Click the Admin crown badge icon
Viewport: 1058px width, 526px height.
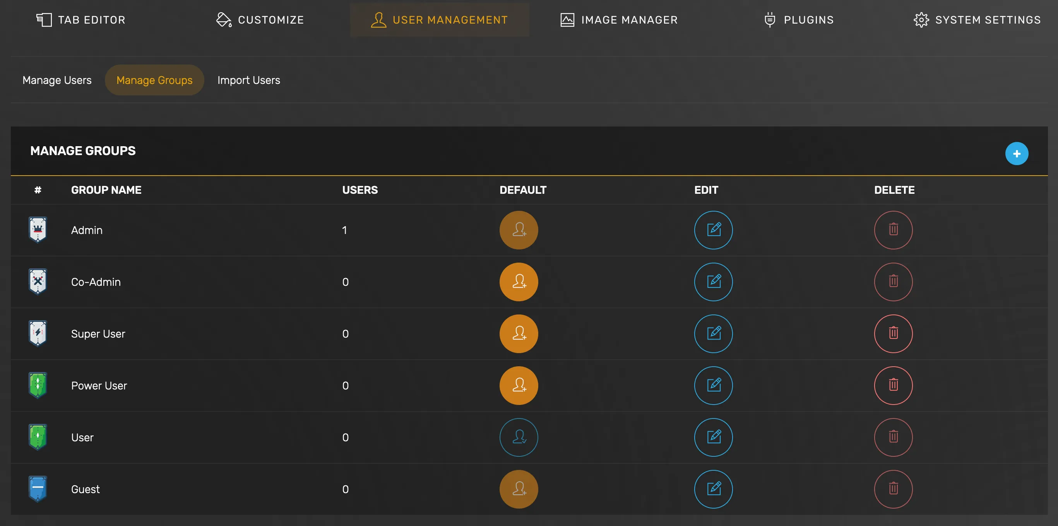pos(38,230)
